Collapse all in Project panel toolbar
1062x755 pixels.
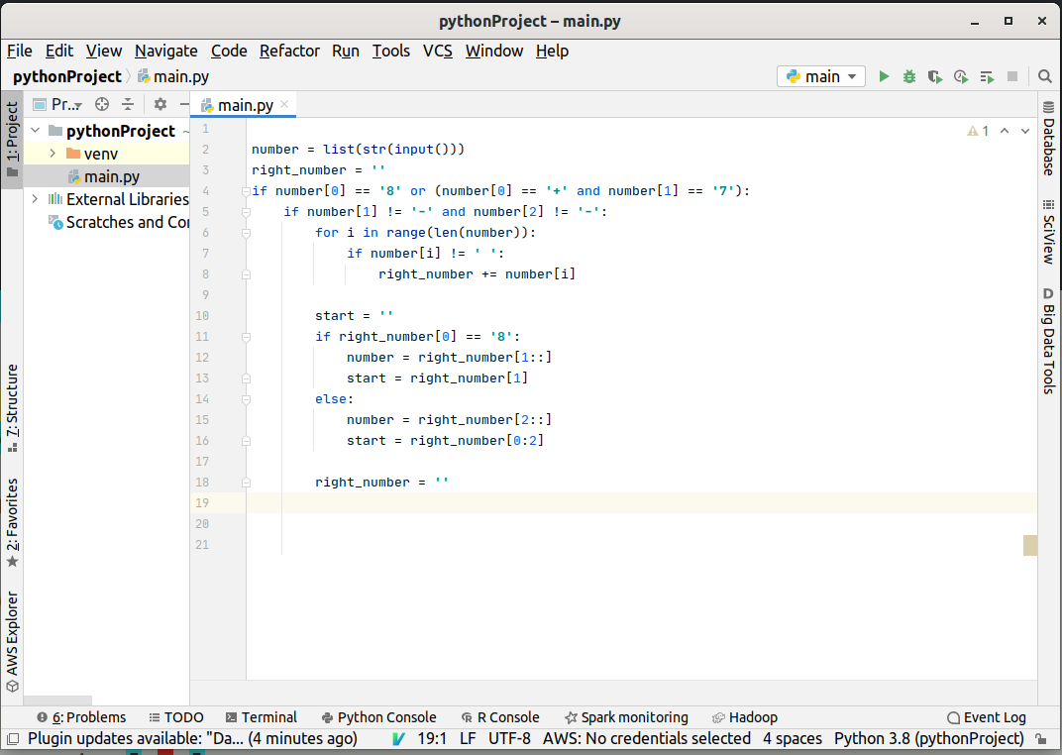128,104
